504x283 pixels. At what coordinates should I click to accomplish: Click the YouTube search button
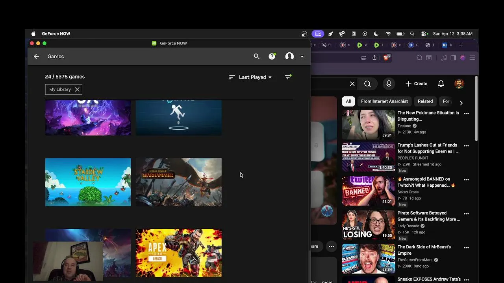click(x=367, y=84)
